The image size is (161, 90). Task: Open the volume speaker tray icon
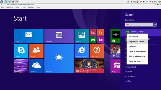pyautogui.click(x=144, y=2)
